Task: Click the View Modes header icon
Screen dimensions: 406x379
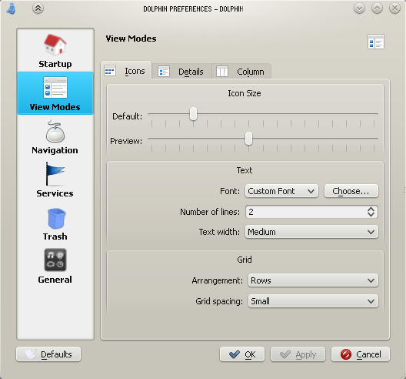Action: 376,42
